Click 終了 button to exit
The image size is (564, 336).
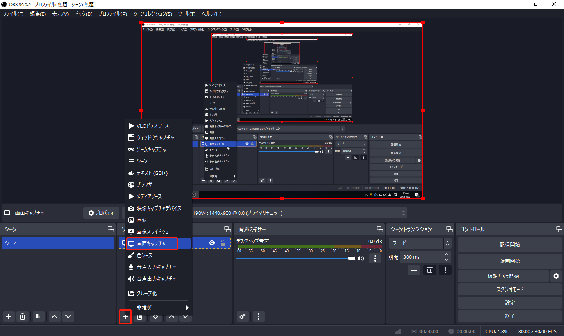(x=510, y=316)
